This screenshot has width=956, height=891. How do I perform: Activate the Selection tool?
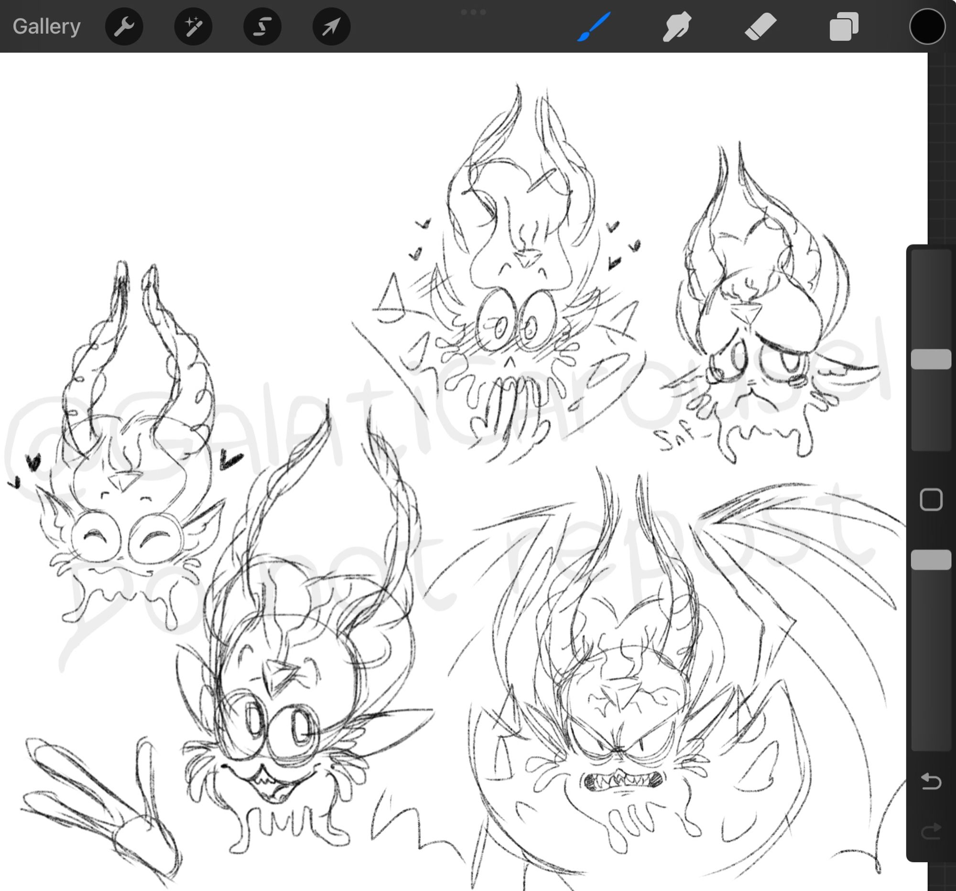tap(262, 26)
